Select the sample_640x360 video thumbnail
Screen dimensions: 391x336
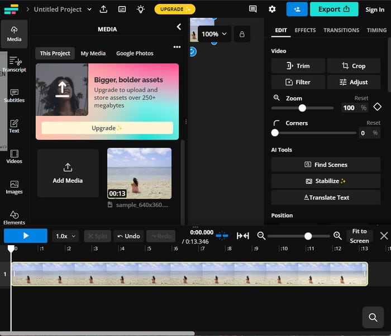click(x=139, y=173)
